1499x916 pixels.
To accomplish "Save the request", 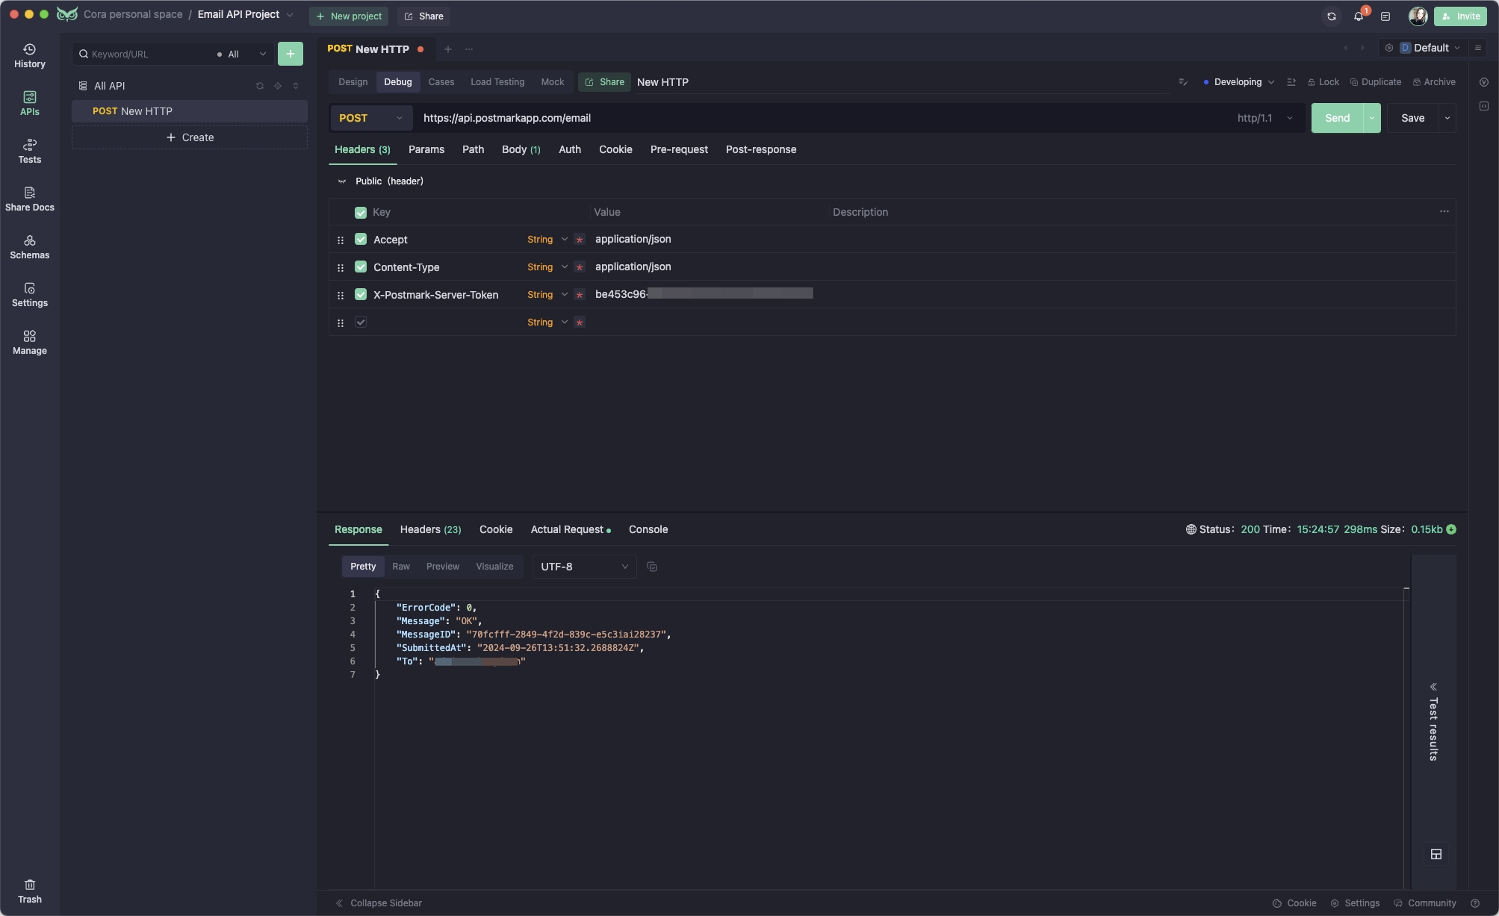I will [1412, 118].
